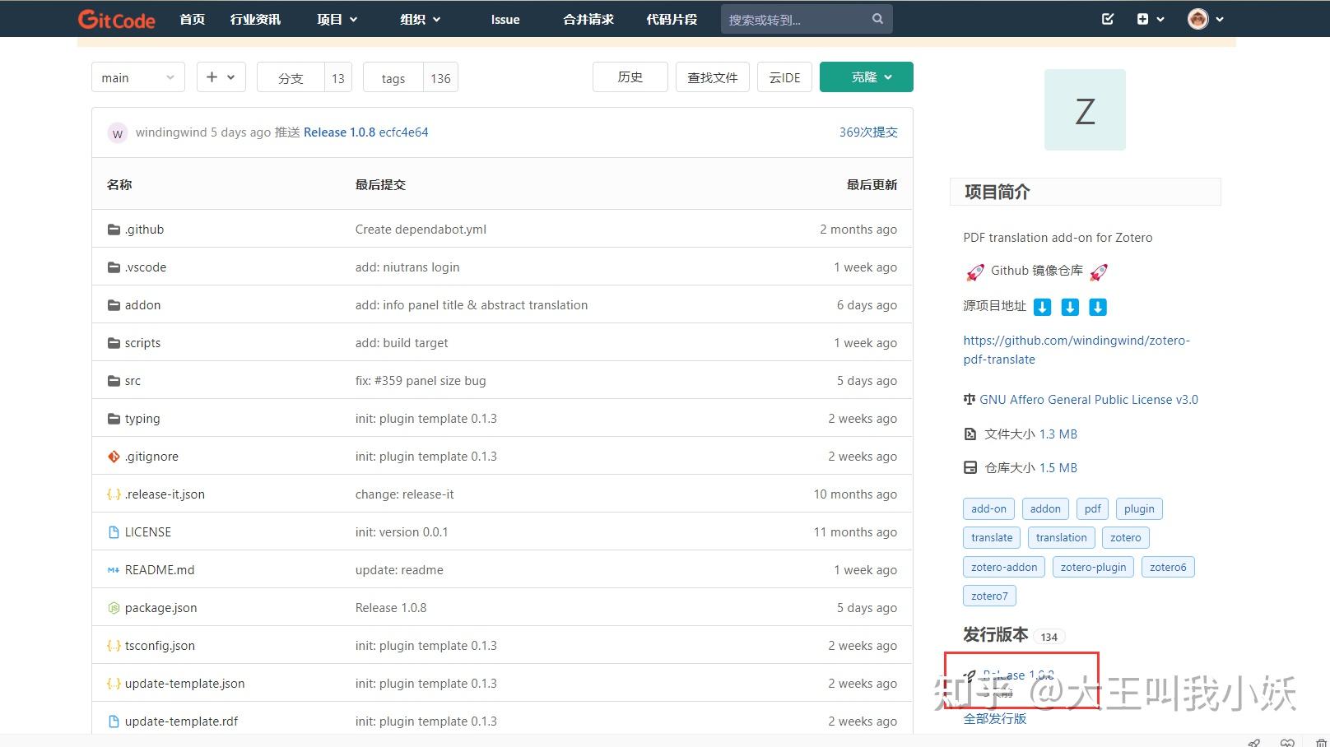The image size is (1330, 747).
Task: Click the .gitignore git file icon
Action: [114, 457]
